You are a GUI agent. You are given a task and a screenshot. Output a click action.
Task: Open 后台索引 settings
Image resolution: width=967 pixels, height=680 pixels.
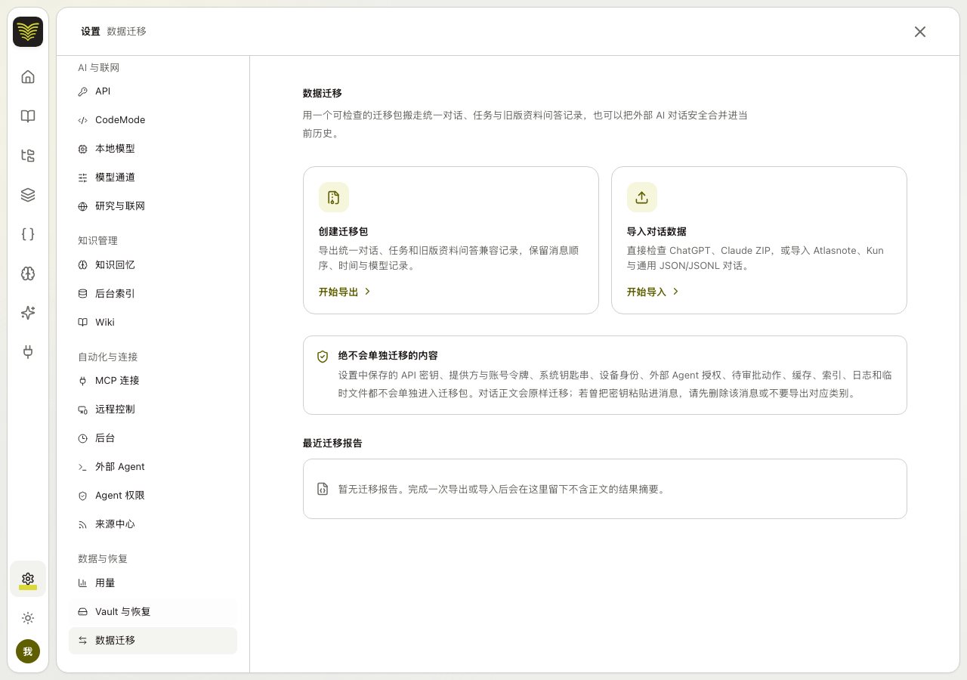pos(153,294)
